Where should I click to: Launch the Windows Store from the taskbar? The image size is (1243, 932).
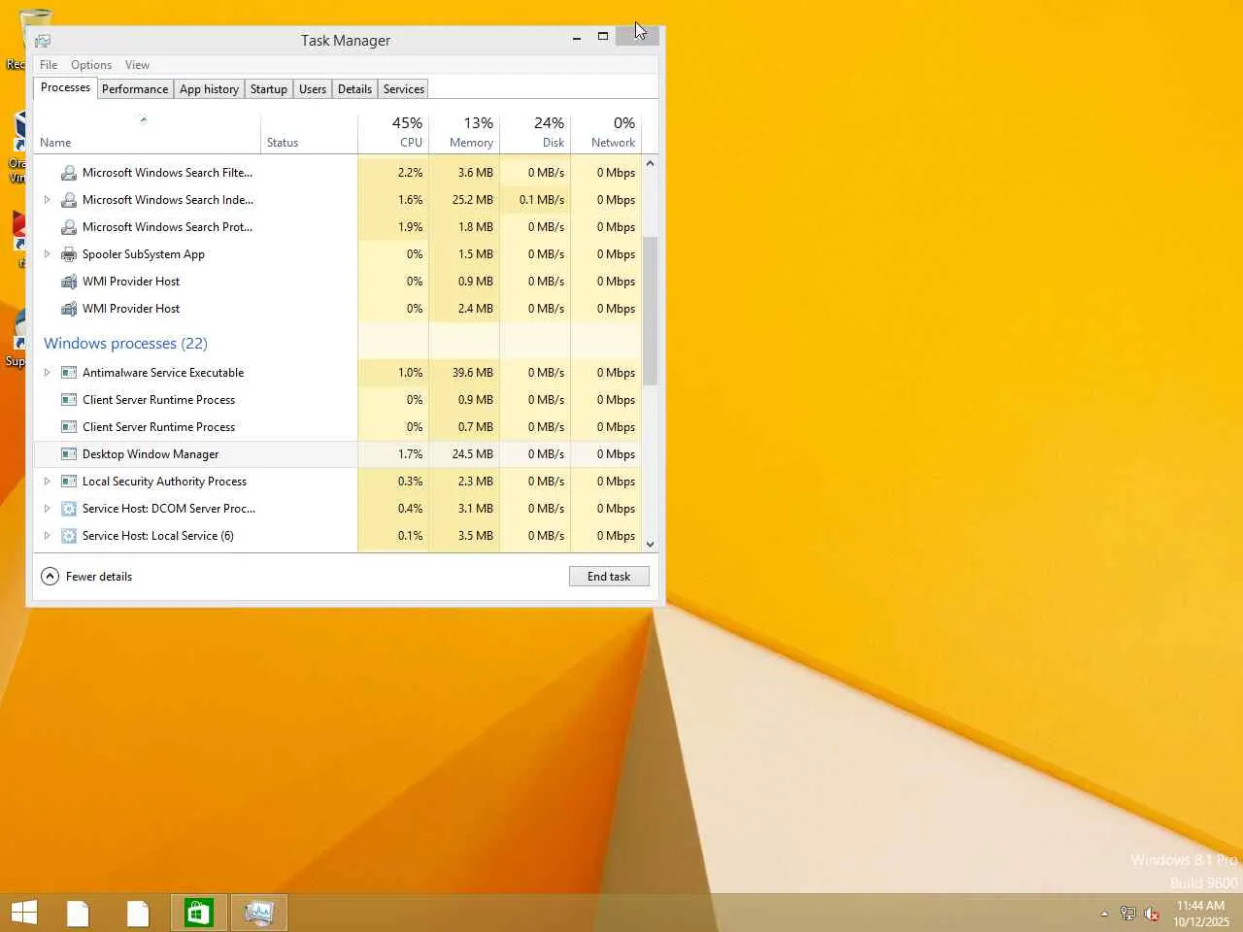pyautogui.click(x=199, y=913)
